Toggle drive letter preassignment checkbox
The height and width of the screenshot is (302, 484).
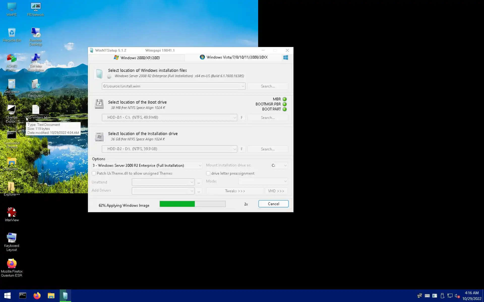[x=208, y=173]
